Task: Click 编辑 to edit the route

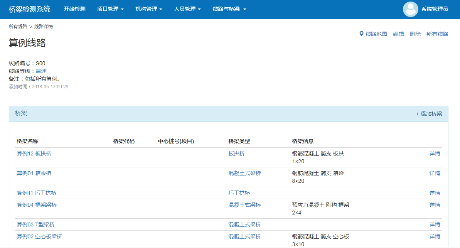Action: (x=398, y=34)
